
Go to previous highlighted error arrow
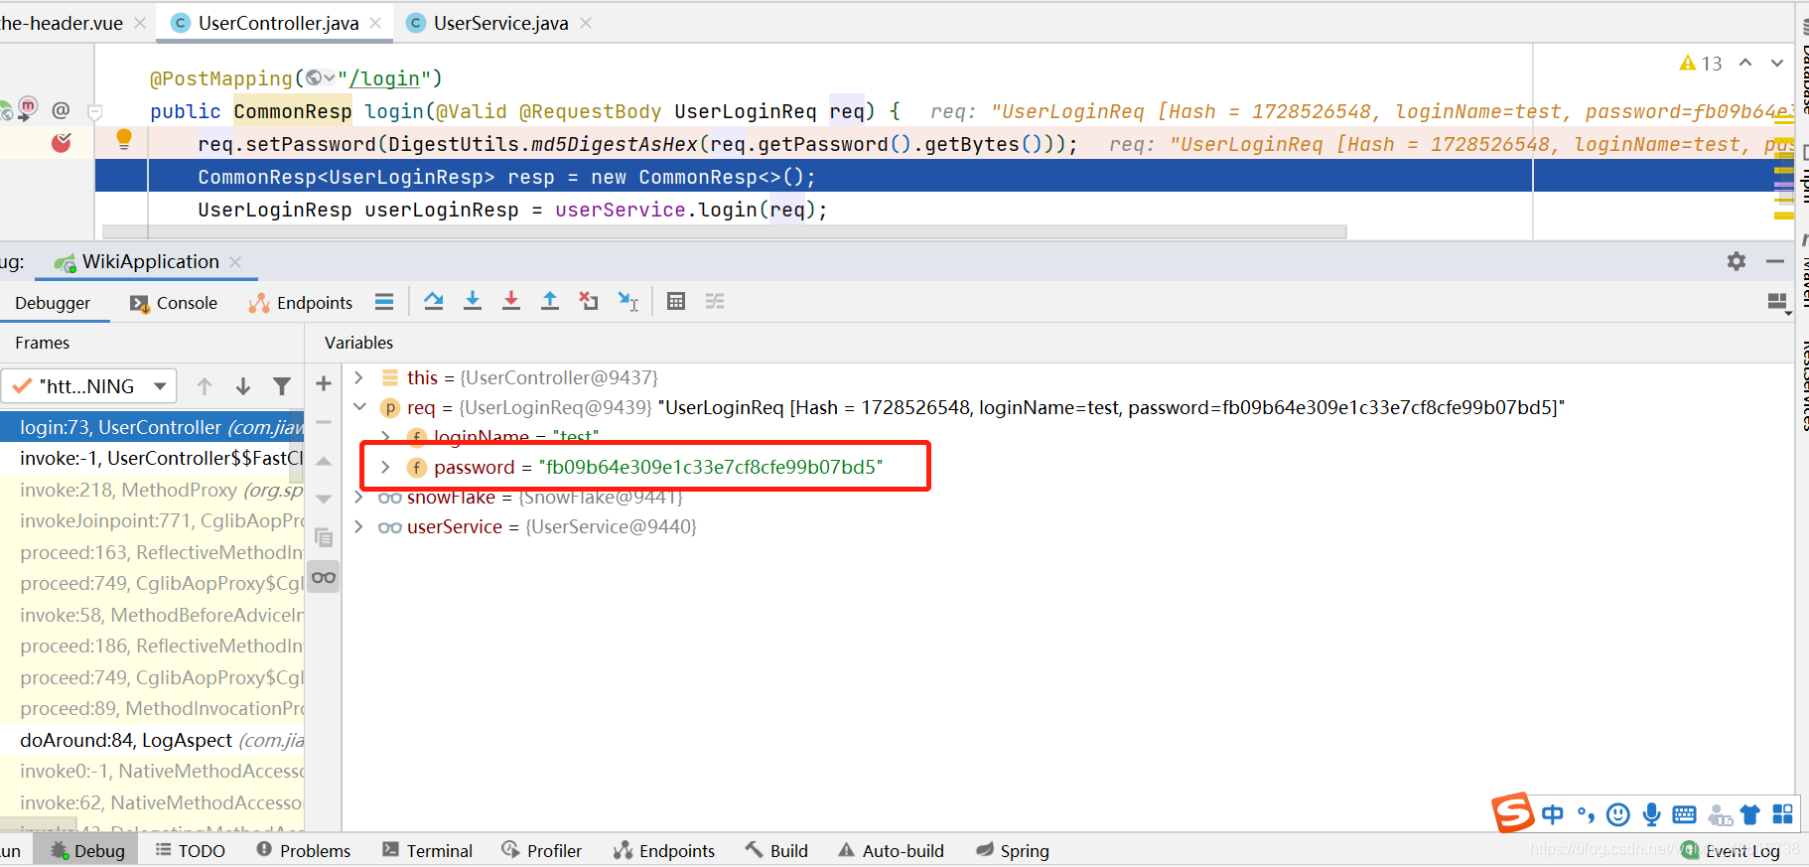[x=1745, y=63]
